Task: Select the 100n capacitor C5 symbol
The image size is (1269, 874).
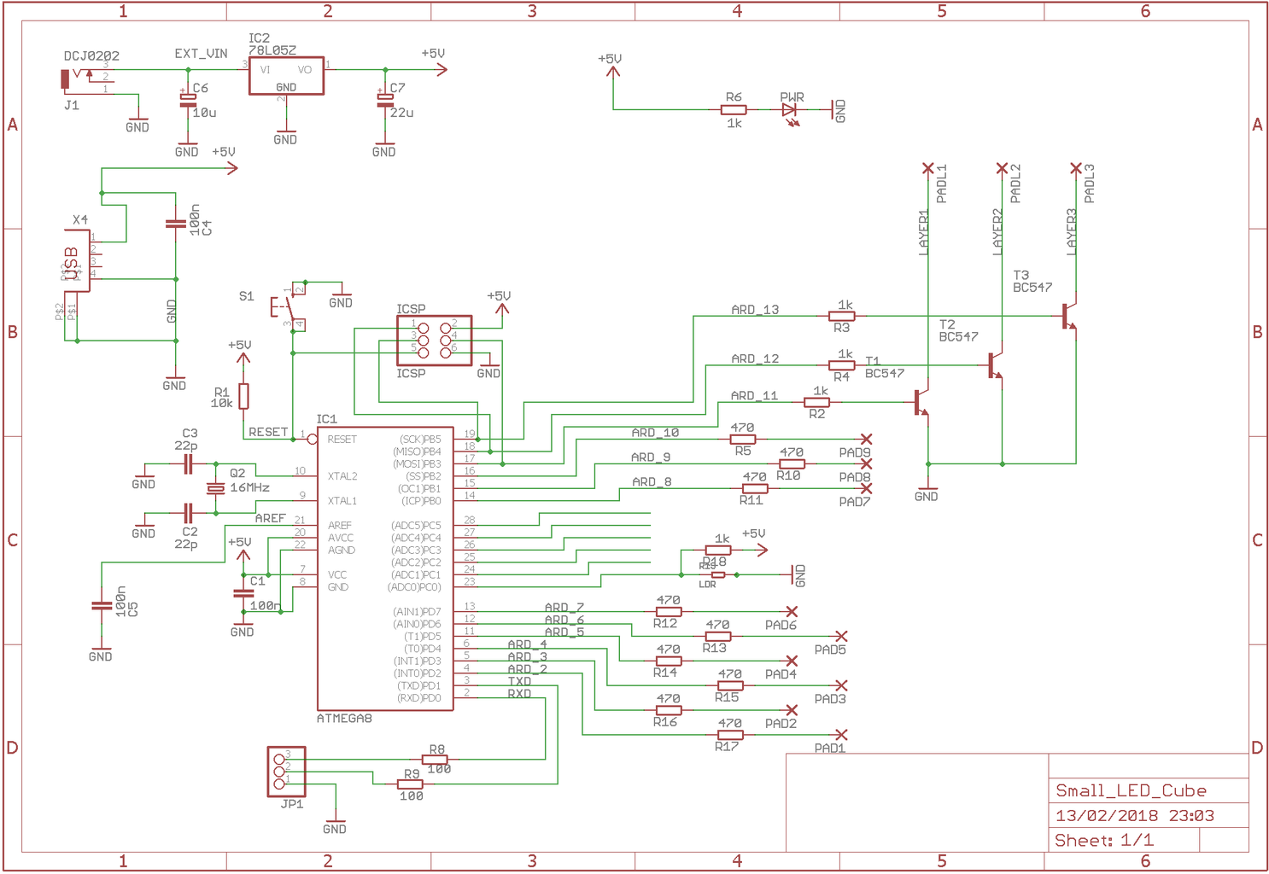Action: click(x=102, y=606)
